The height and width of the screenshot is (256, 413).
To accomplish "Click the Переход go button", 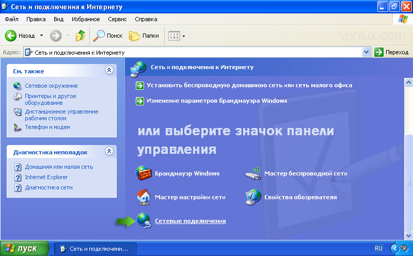I will click(x=392, y=52).
